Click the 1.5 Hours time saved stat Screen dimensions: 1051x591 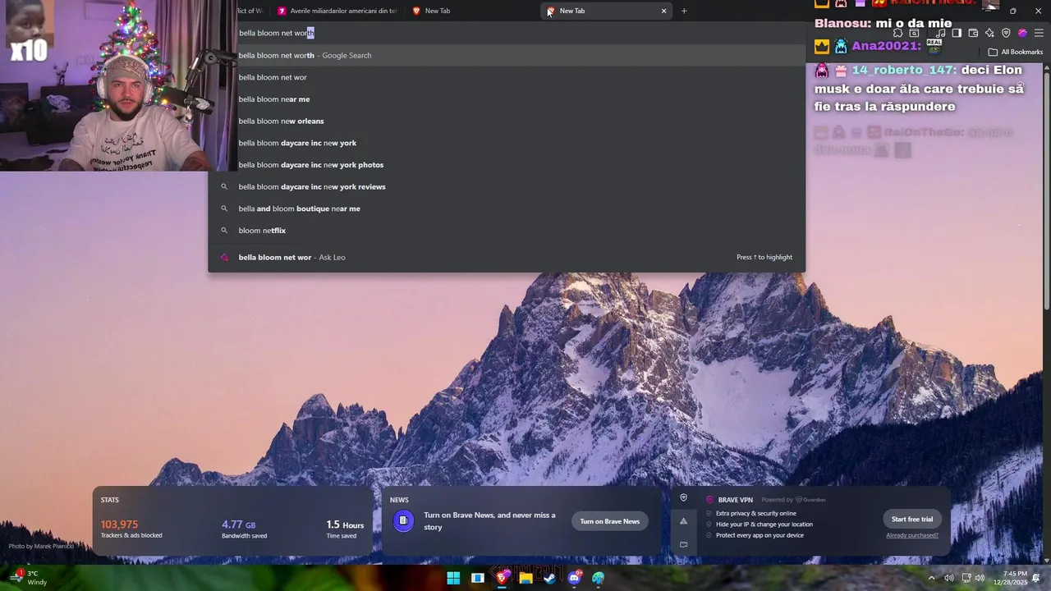[x=345, y=529]
